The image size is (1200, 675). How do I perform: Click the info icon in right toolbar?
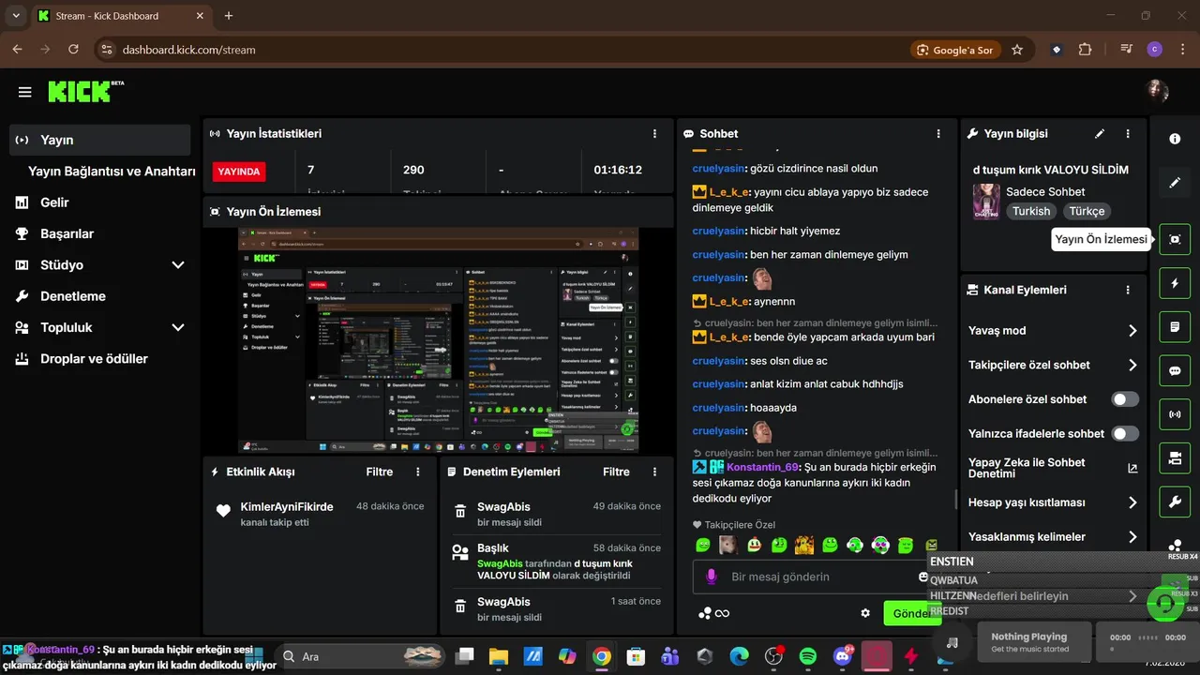(x=1175, y=139)
